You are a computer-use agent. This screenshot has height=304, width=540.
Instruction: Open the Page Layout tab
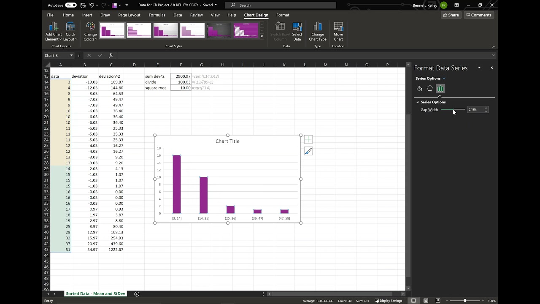click(129, 15)
